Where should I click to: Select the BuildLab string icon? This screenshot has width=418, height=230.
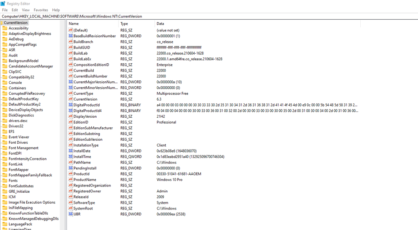pos(71,53)
